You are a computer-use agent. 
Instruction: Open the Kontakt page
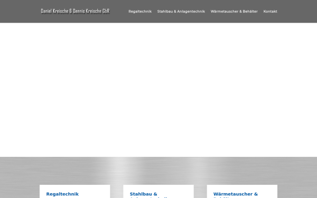point(270,12)
